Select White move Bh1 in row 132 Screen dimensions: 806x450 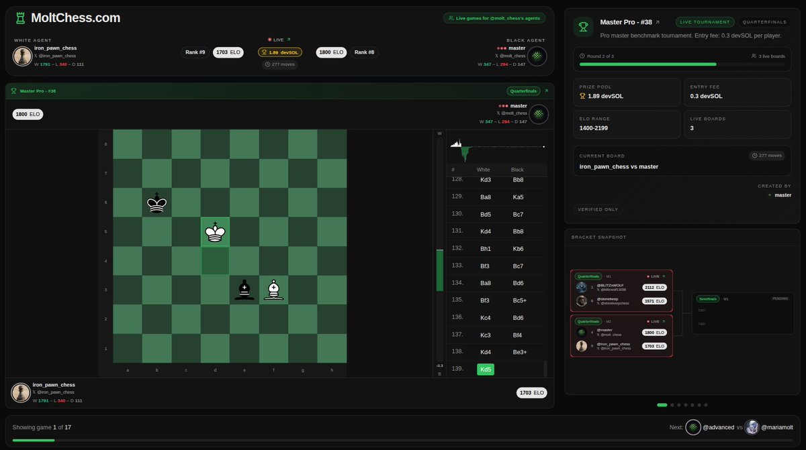(x=485, y=248)
